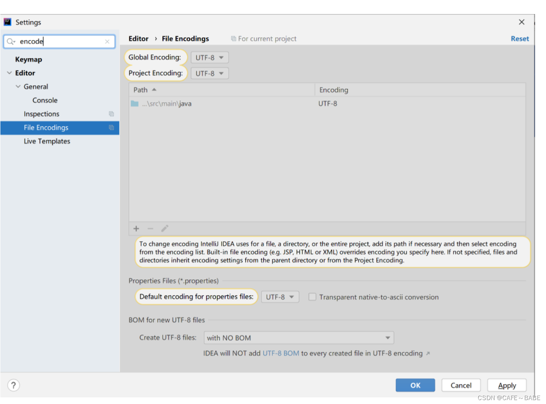Click inside the settings search field
Screen dimensions: 546x404
(x=62, y=42)
